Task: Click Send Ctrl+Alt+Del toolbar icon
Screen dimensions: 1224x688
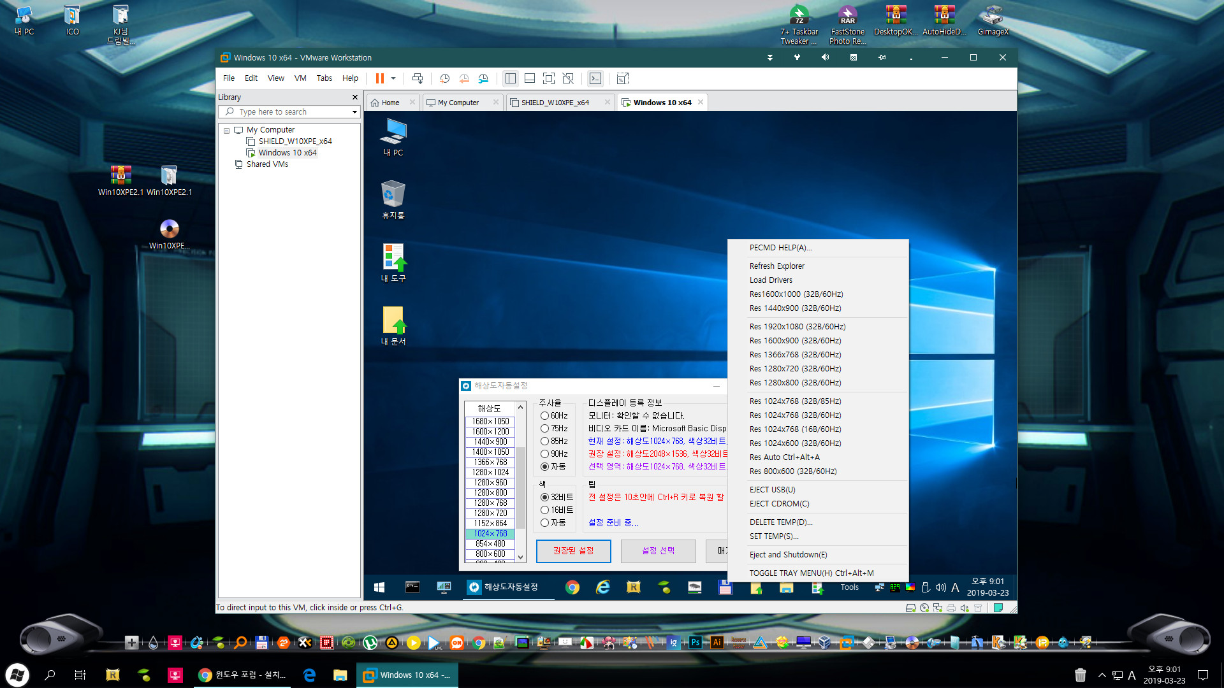Action: click(418, 78)
